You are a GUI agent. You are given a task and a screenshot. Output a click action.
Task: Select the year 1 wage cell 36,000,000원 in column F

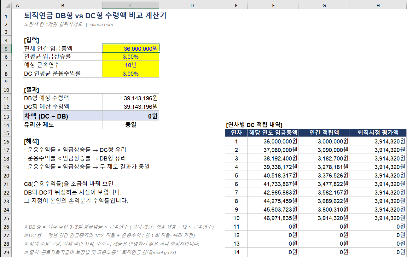coord(273,141)
